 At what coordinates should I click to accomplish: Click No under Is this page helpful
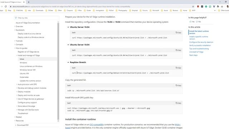199,21
